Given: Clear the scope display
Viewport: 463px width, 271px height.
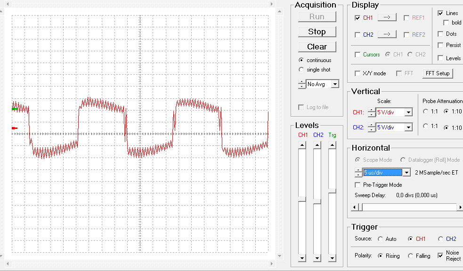Looking at the screenshot, I should pyautogui.click(x=317, y=47).
